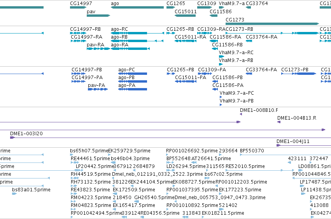This screenshot has width=331, height=219.
Task: Select EST Dmel_neb_012191_0332_2522.3prime
Action: coord(157,174)
